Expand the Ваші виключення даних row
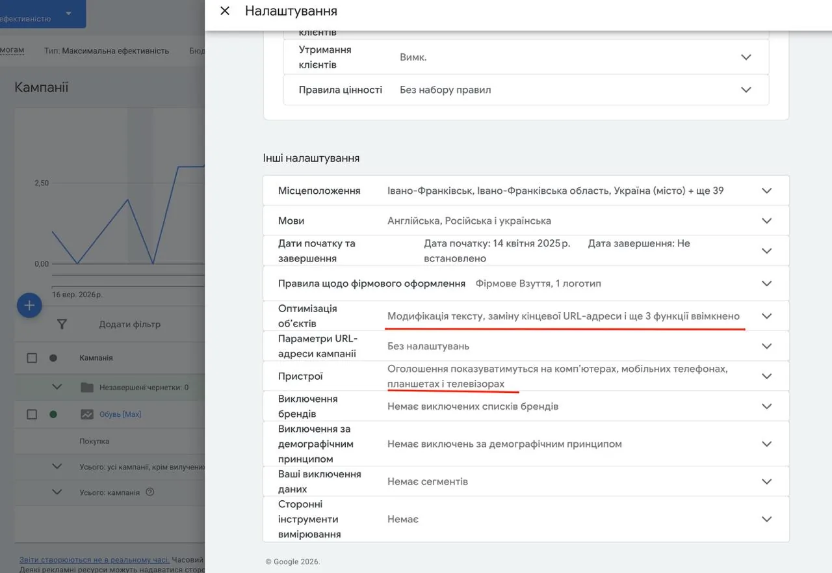Viewport: 832px width, 573px height. point(767,481)
